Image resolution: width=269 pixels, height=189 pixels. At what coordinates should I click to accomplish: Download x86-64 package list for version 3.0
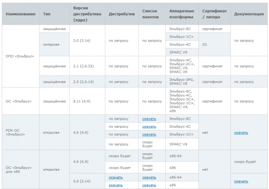coord(149,177)
